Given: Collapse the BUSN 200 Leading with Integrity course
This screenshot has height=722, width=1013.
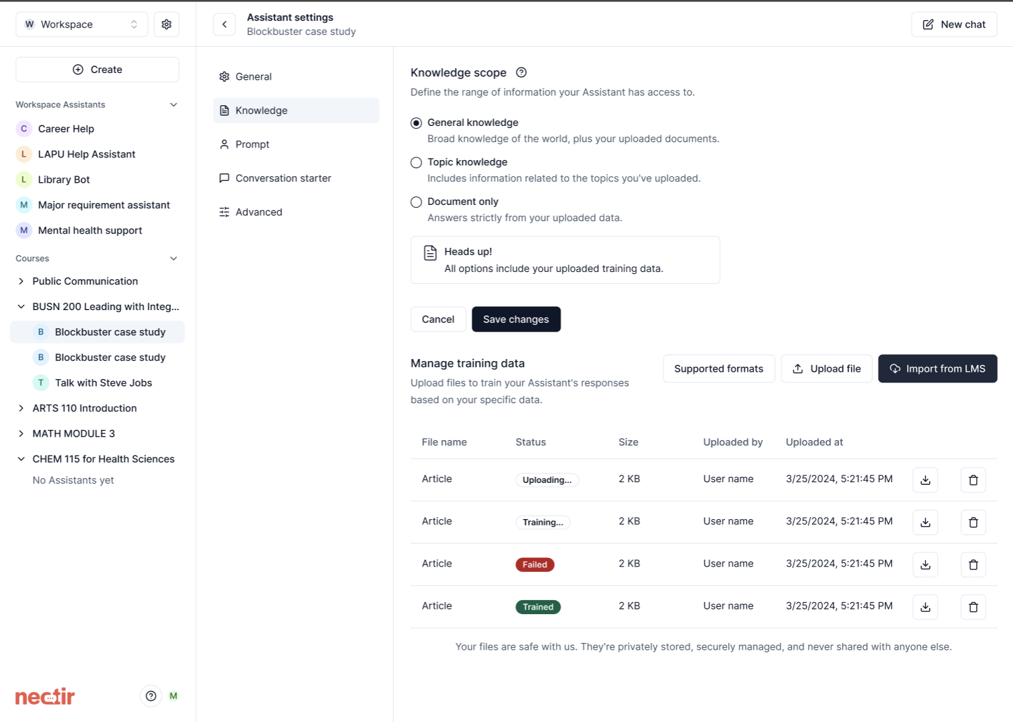Looking at the screenshot, I should pos(21,307).
